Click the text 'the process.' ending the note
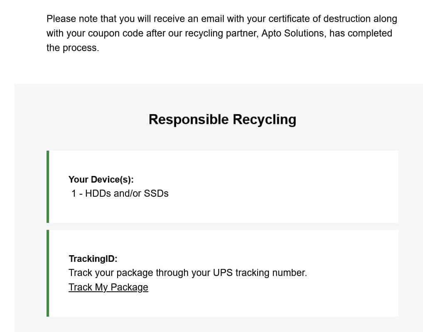This screenshot has width=423, height=332. tap(73, 48)
